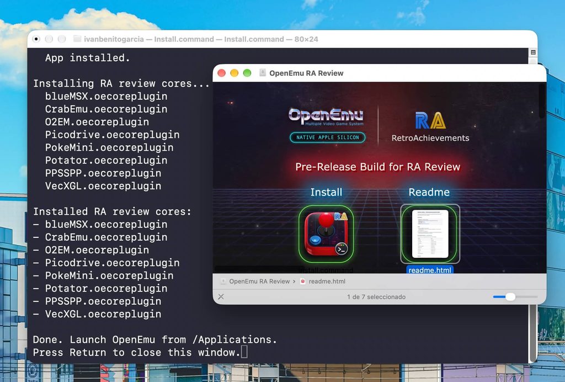Minimize the OpenEmu RA Review window
This screenshot has height=382, width=565.
tap(234, 73)
